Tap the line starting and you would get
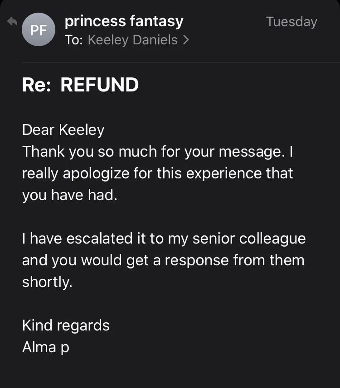The height and width of the screenshot is (388, 340). (163, 261)
